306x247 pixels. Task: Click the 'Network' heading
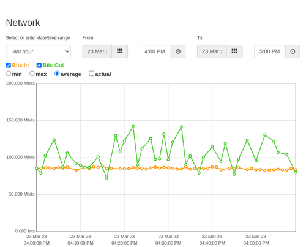(23, 23)
